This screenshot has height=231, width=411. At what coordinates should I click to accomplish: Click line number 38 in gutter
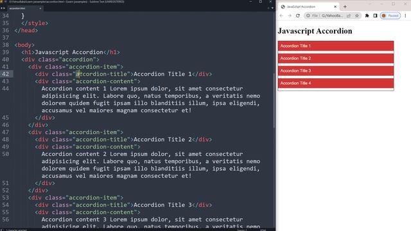(6, 45)
